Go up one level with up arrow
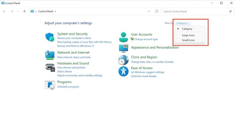The width and height of the screenshot is (235, 123). point(25,11)
